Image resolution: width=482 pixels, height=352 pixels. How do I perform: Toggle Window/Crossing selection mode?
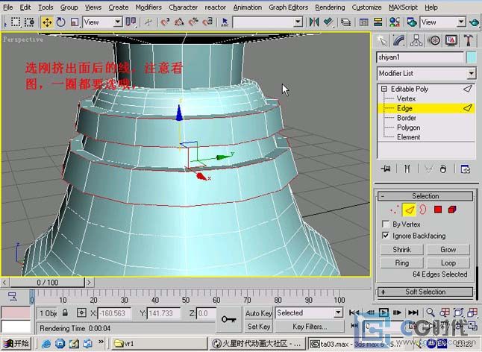(30, 22)
